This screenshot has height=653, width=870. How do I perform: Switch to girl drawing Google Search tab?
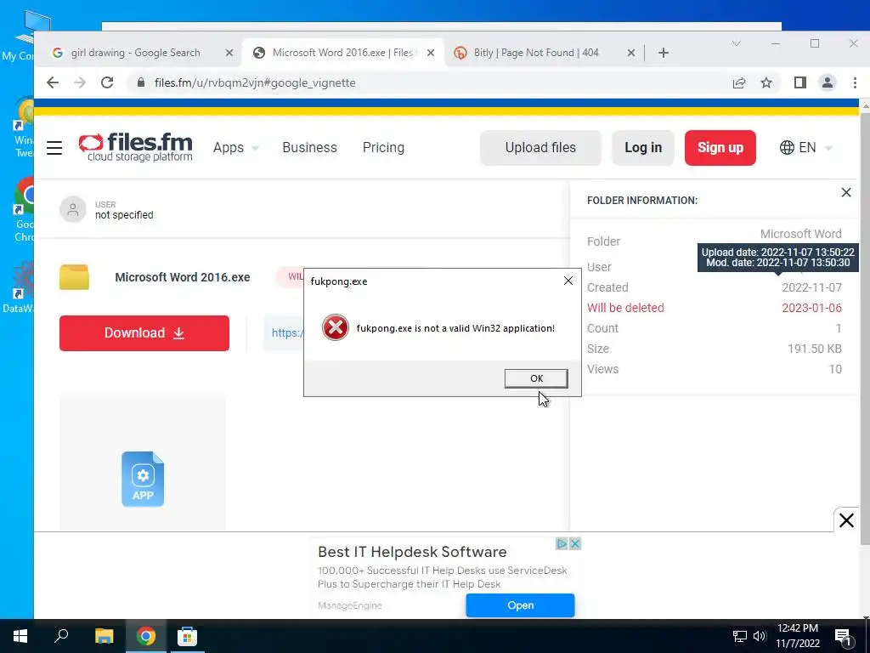tap(135, 53)
